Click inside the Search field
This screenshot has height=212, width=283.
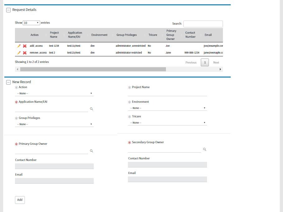(203, 24)
